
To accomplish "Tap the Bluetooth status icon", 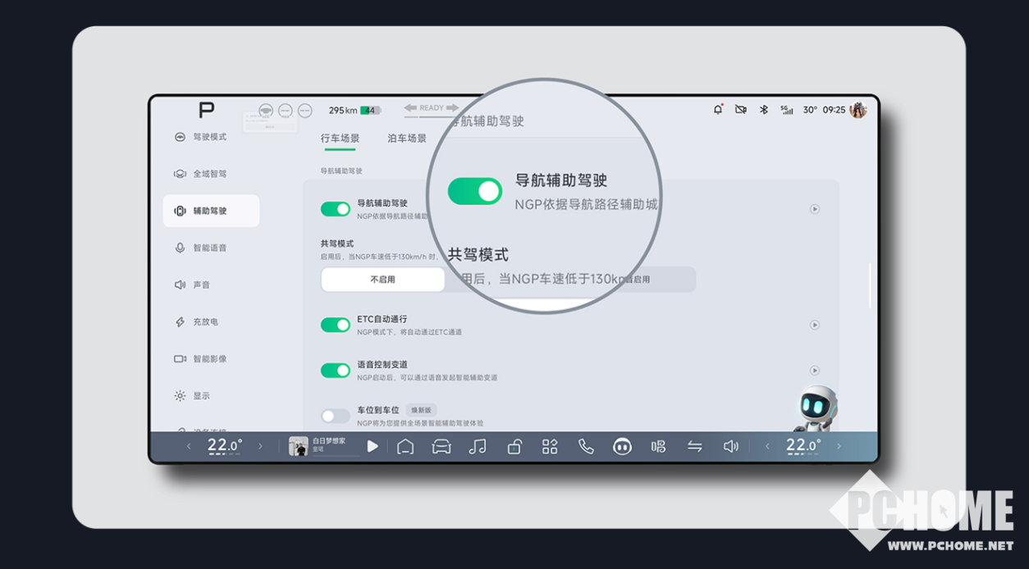I will [x=763, y=110].
